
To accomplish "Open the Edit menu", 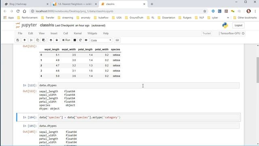I will pyautogui.click(x=31, y=33).
